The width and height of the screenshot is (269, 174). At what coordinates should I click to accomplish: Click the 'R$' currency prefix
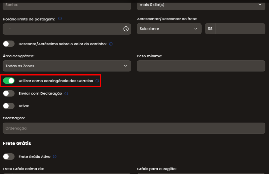click(210, 29)
